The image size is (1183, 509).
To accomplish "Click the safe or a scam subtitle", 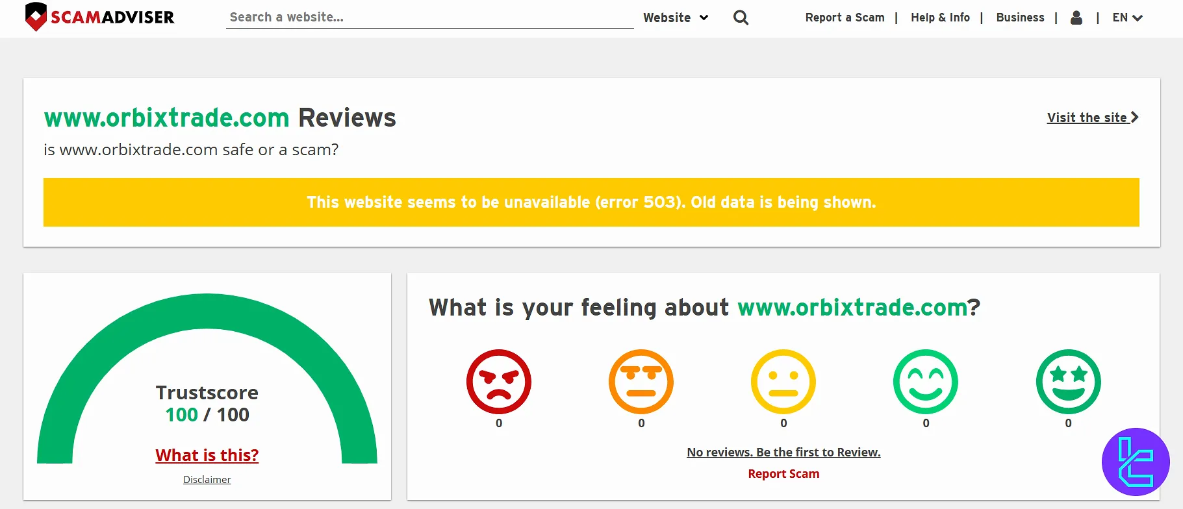I will [191, 150].
